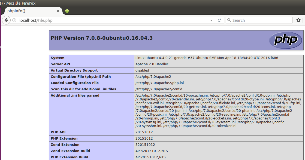Screen dimensions: 305x160
Task: Click the PHP API label
Action: (x=58, y=132)
